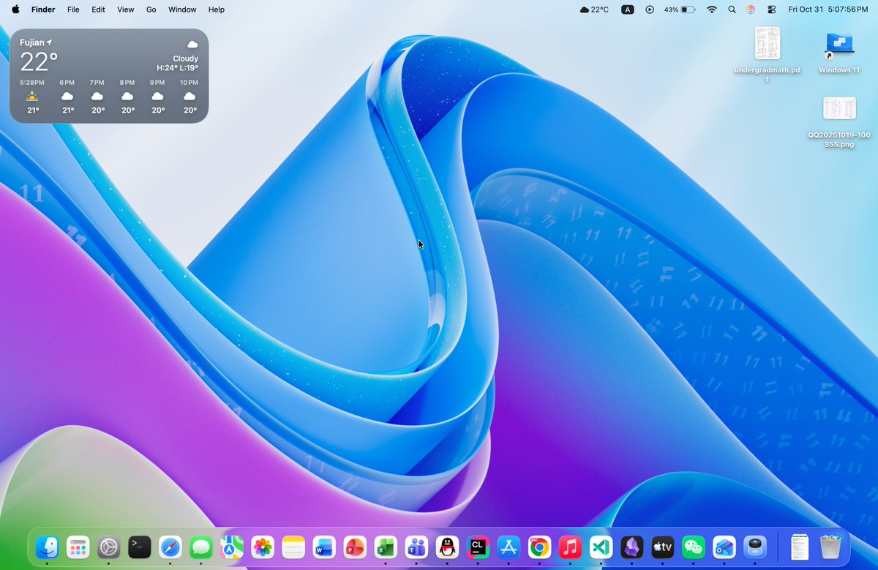Click the 5:28PM sunset forecast
The height and width of the screenshot is (570, 878).
click(x=33, y=97)
